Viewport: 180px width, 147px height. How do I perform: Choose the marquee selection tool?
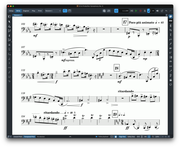pos(112,137)
